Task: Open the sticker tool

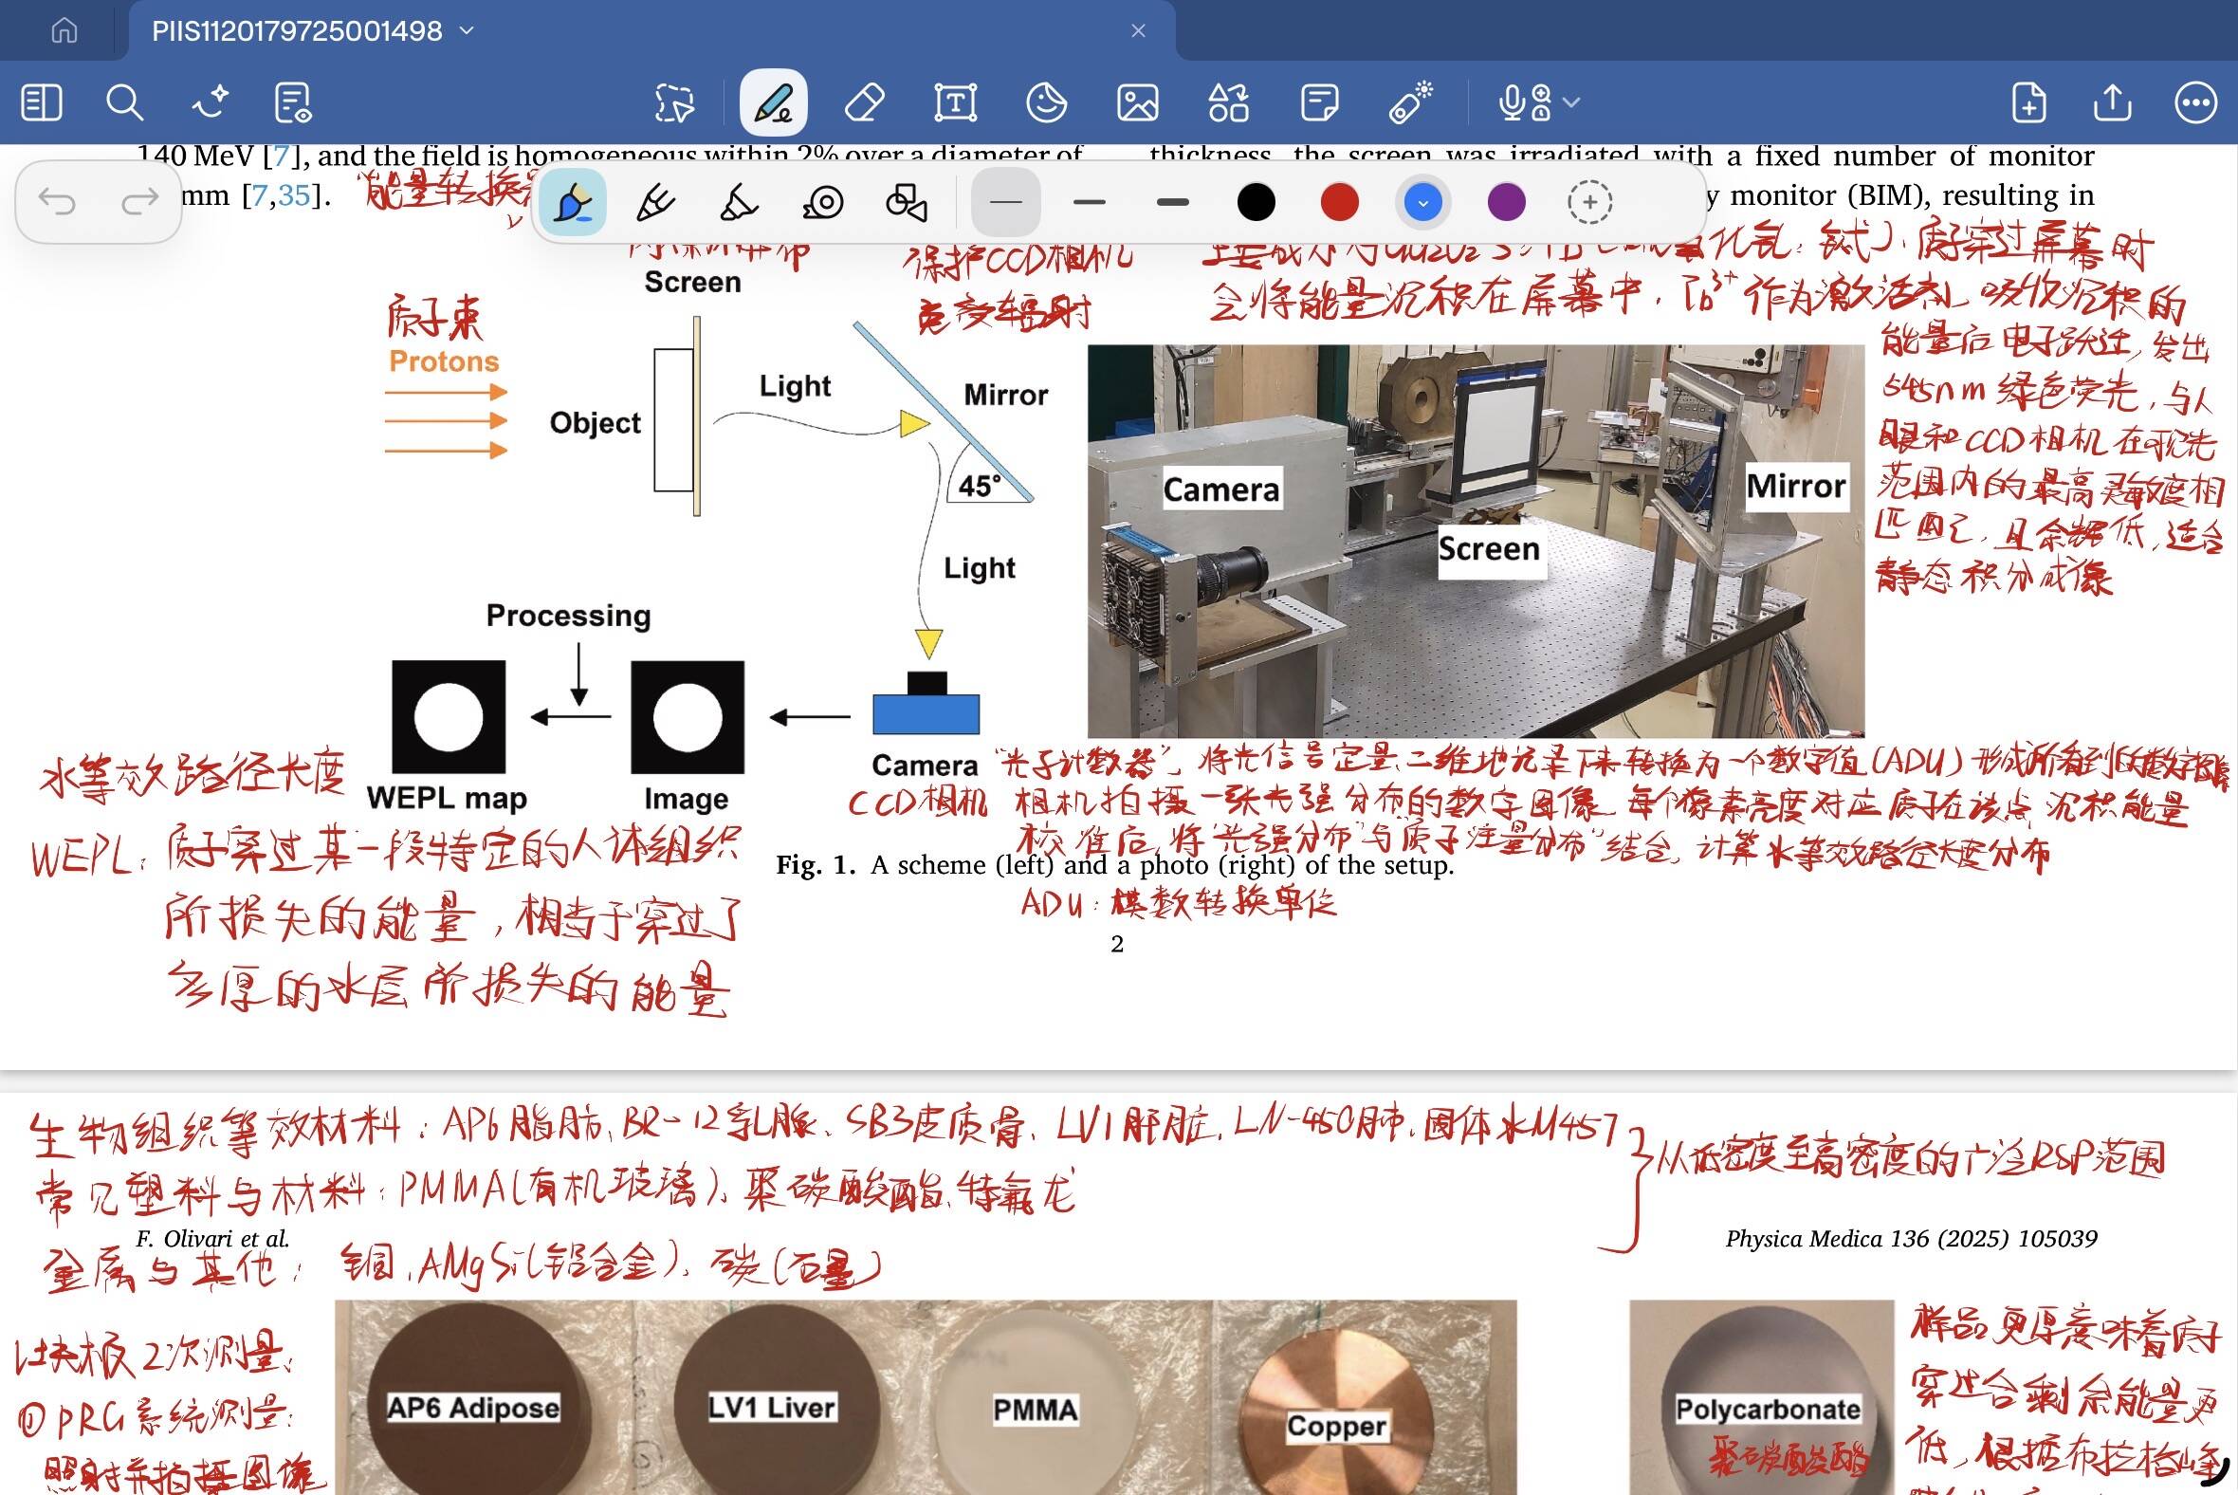Action: 1046,103
